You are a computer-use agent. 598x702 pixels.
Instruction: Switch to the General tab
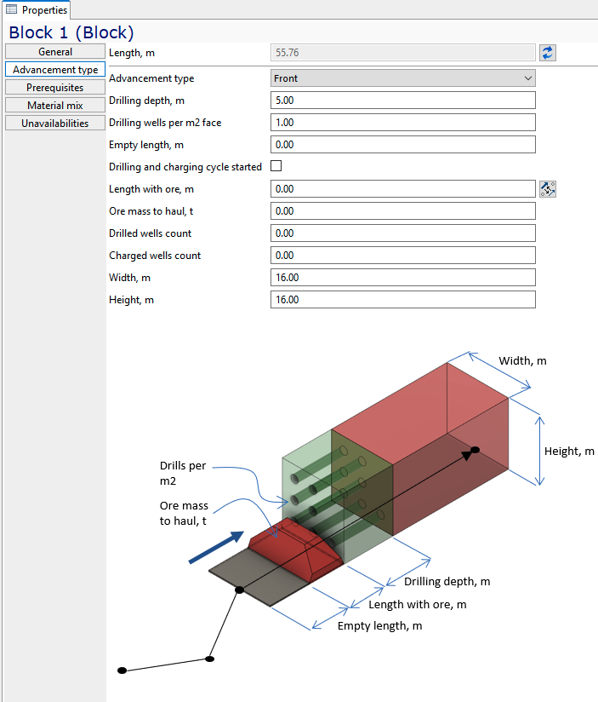(x=55, y=51)
